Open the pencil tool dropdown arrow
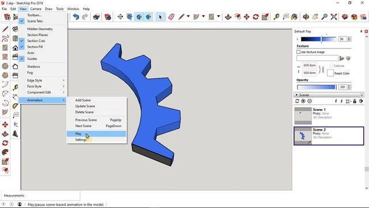The height and width of the screenshot is (208, 369). (189, 17)
